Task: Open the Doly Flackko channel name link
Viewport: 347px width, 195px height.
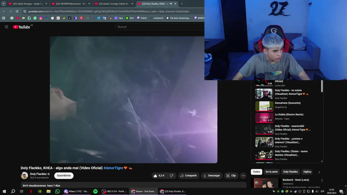Action: pyautogui.click(x=38, y=174)
